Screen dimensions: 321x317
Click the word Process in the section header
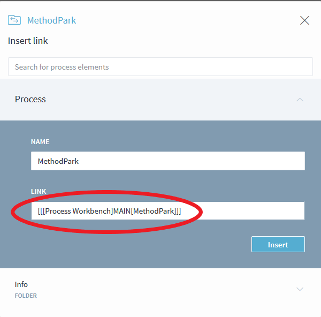(30, 99)
